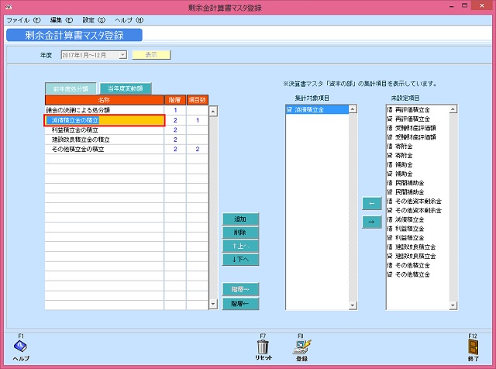Screen dimensions: 496x369
Task: Click 階層 value 1 in 議会の決議による処分額 row
Action: [x=175, y=110]
